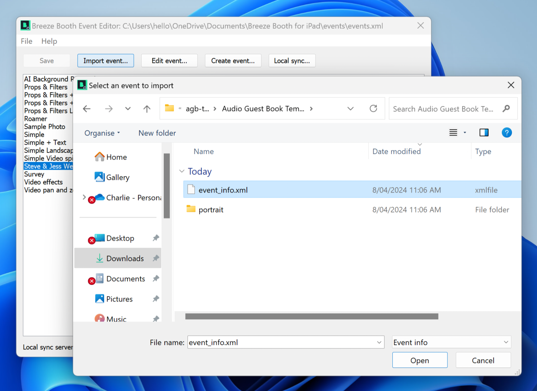Click the Cancel button
Image resolution: width=537 pixels, height=391 pixels.
coord(483,360)
